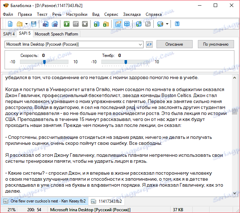Switch to Microsoft Speech Platform tab

[x=56, y=34]
